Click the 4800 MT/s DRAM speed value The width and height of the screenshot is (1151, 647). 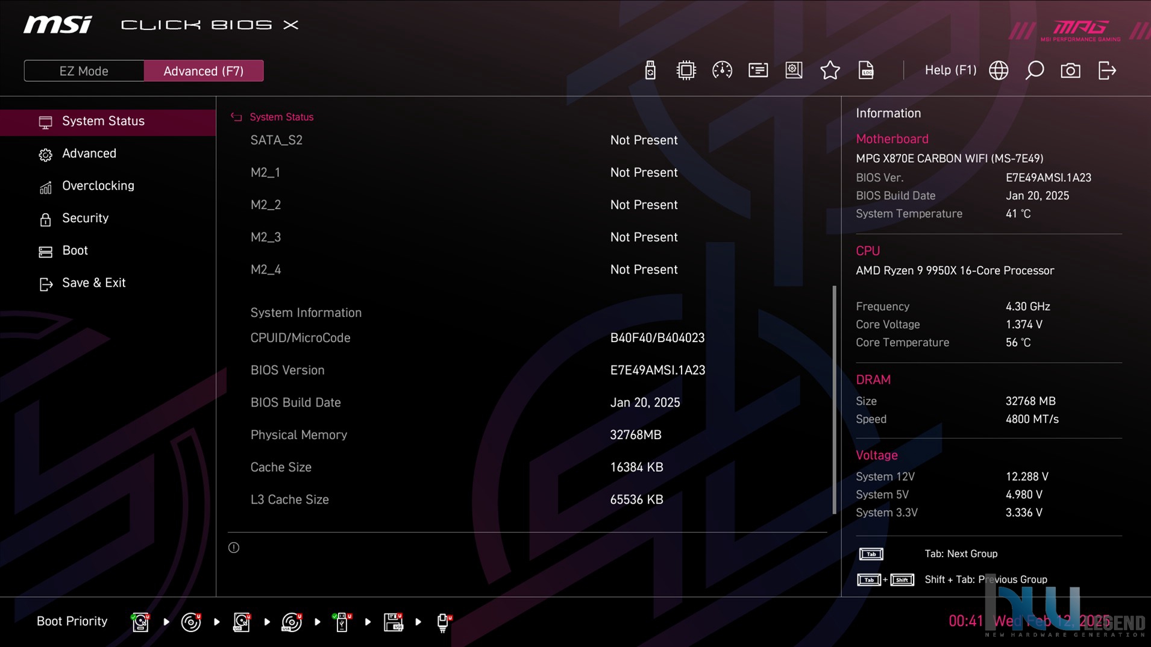(1032, 419)
